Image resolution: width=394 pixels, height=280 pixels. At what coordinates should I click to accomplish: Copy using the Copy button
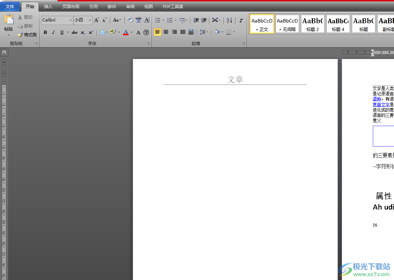pyautogui.click(x=25, y=26)
